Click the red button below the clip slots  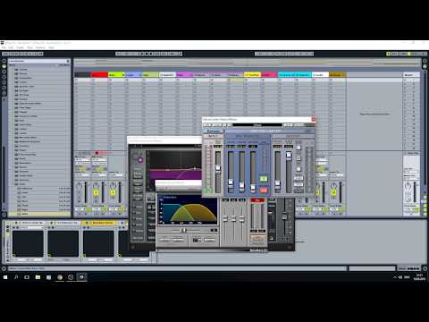(x=97, y=153)
